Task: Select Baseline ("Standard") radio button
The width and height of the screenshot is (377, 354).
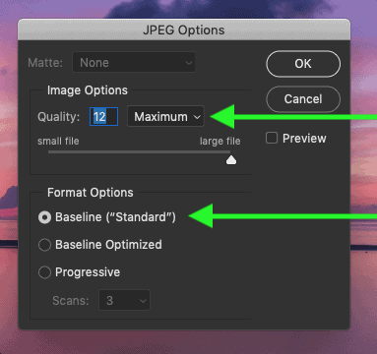Action: click(x=44, y=217)
